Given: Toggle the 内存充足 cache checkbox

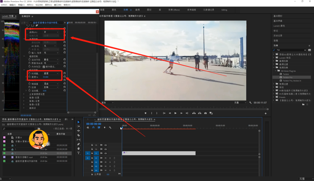Looking at the screenshot, I should 44,67.
